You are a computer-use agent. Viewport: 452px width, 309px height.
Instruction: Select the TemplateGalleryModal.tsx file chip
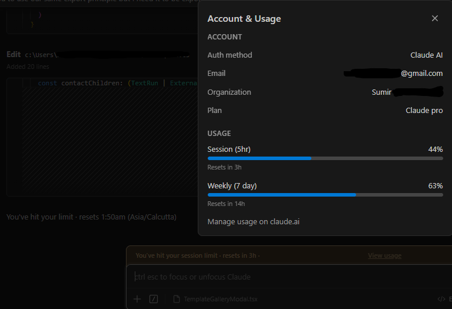215,299
